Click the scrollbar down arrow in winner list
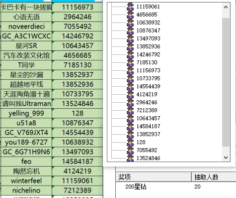Viewport: 236px width, 198px height. [x=226, y=157]
